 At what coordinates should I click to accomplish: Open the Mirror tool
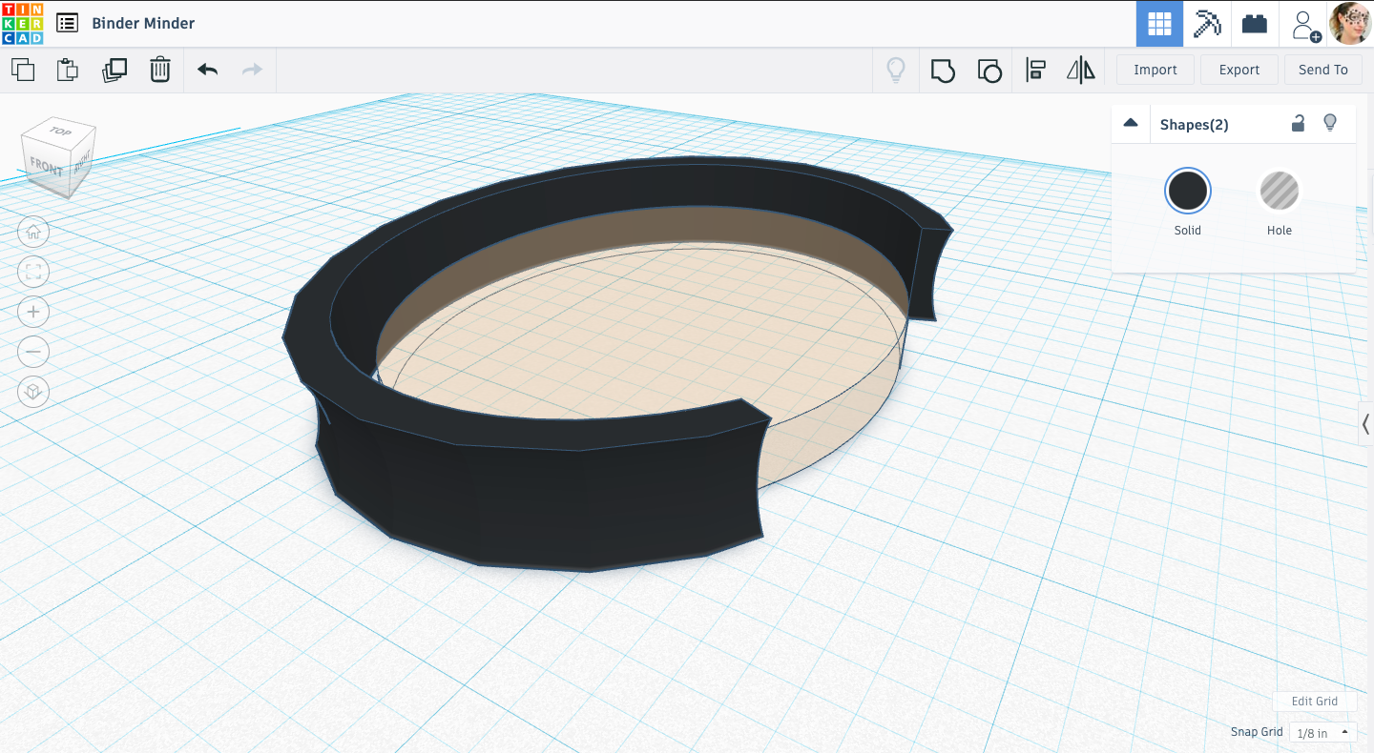(x=1081, y=70)
